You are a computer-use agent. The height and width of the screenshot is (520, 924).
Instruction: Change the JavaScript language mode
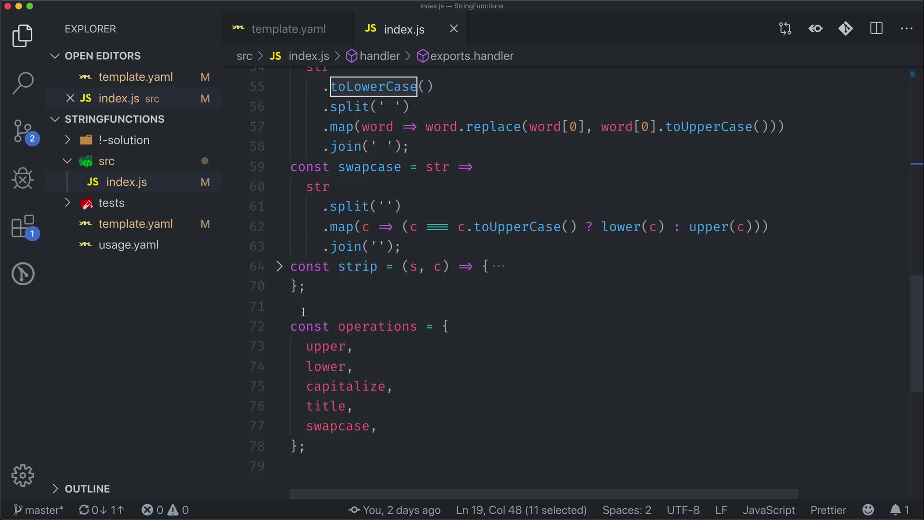click(769, 510)
